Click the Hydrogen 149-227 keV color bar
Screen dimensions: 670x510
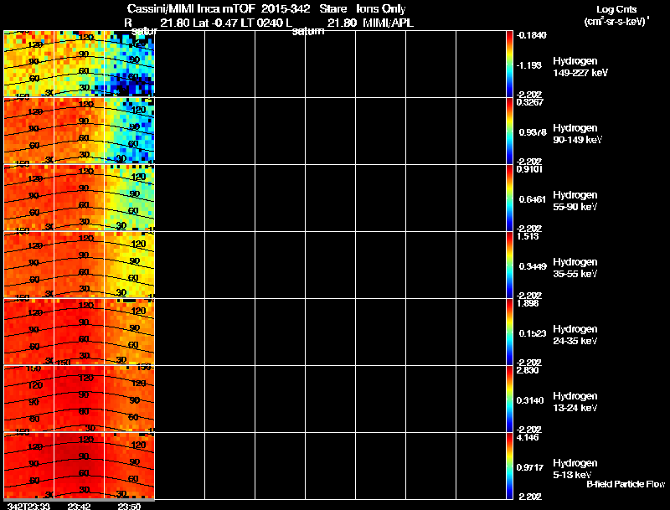click(509, 64)
